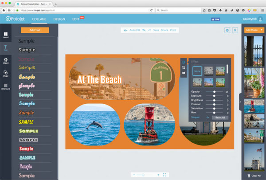The width and height of the screenshot is (266, 180).
Task: Switch to the COLLAGE tab
Action: pyautogui.click(x=39, y=19)
